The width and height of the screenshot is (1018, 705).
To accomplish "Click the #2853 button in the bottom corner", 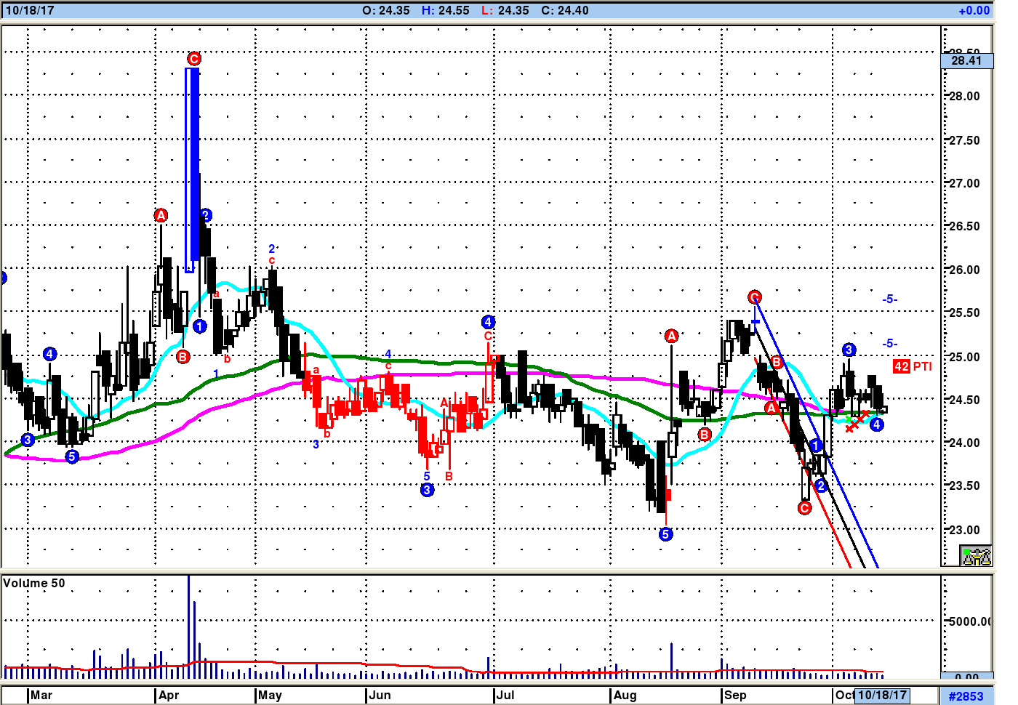I will [966, 696].
